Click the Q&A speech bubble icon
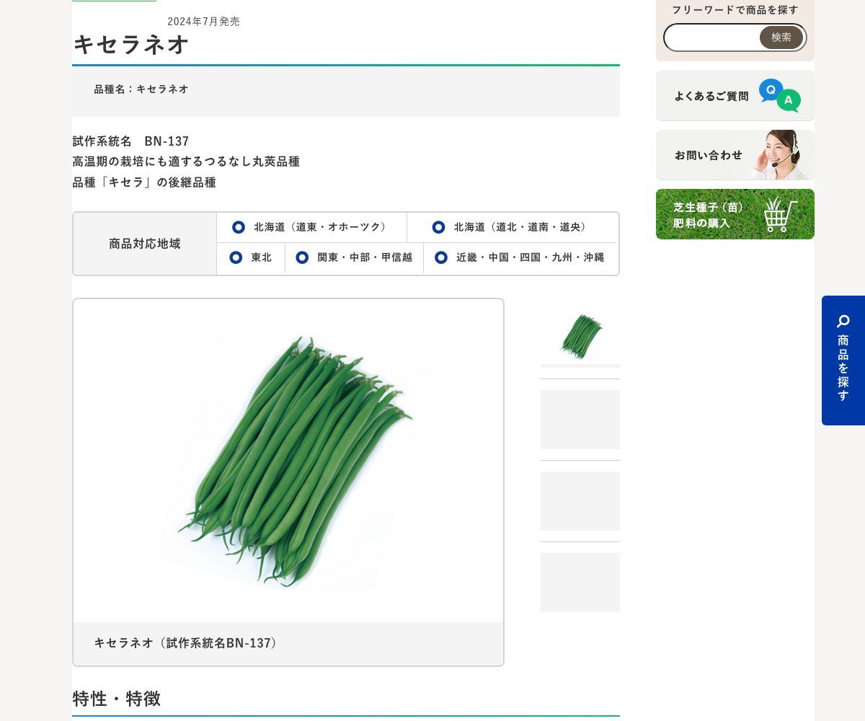865x721 pixels. [779, 95]
